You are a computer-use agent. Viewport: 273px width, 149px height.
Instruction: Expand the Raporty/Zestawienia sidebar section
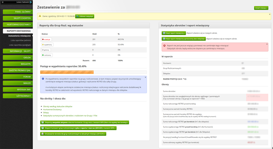point(18,31)
